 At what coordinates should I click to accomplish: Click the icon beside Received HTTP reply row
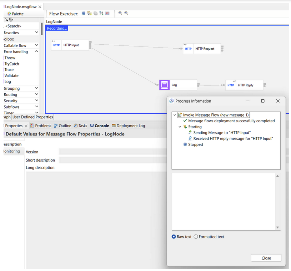click(190, 138)
